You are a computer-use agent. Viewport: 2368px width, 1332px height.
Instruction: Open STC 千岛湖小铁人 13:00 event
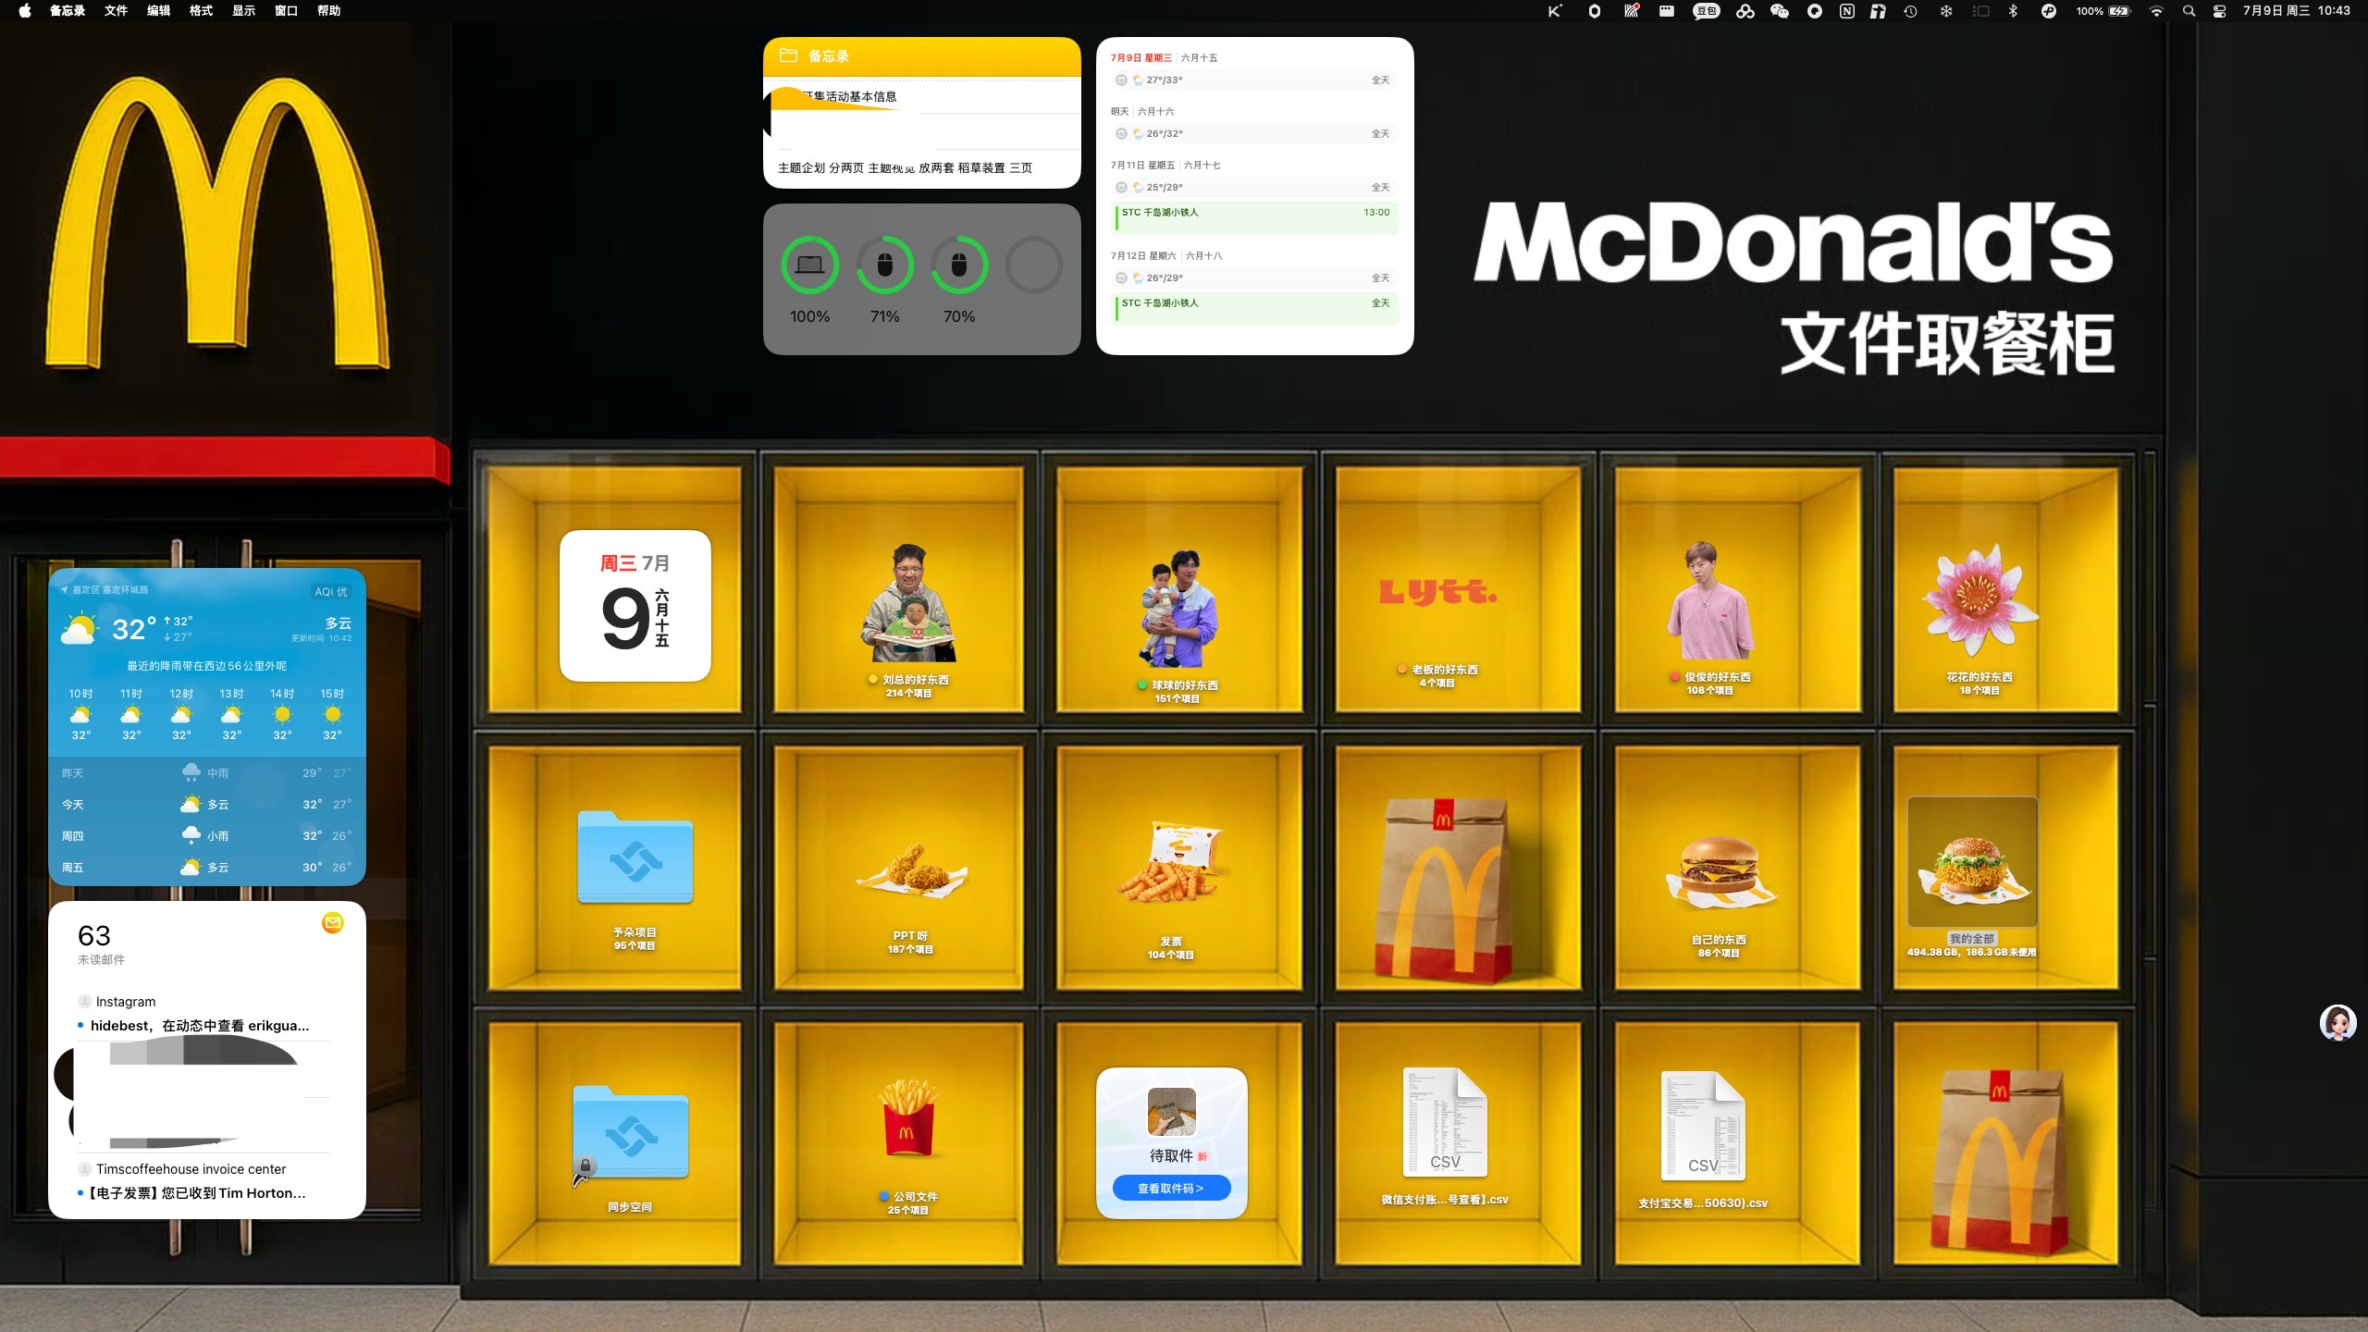[1255, 217]
